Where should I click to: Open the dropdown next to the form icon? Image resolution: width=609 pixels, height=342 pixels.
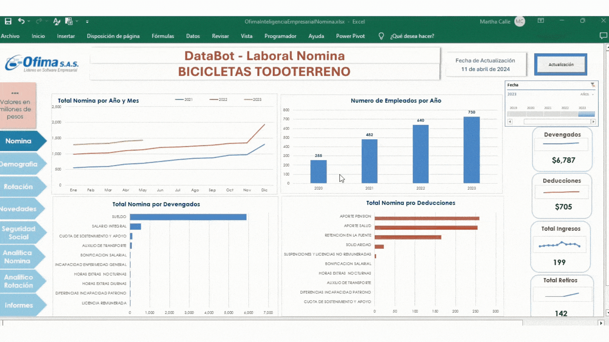tap(77, 21)
